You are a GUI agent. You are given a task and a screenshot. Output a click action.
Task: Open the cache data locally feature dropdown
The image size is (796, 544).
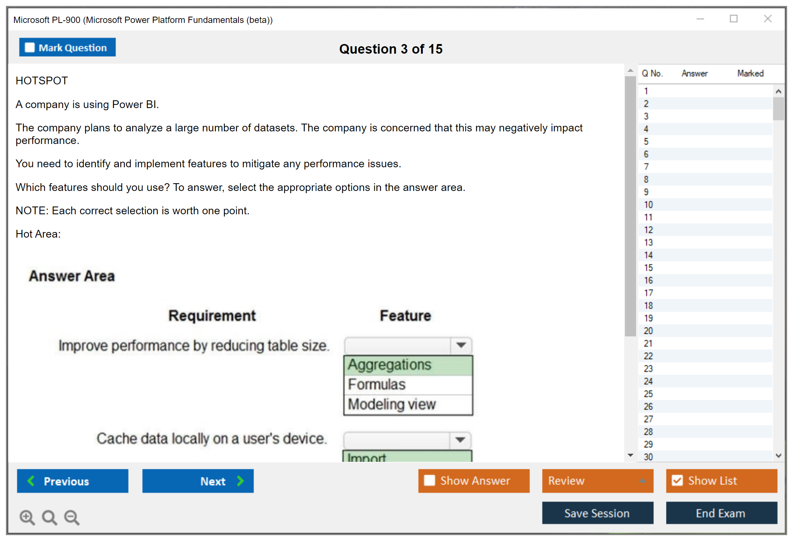click(x=460, y=440)
